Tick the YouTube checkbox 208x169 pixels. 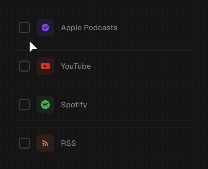coord(24,66)
